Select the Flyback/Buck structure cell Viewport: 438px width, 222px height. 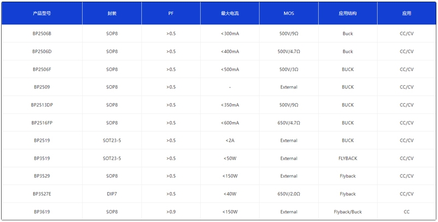(348, 212)
